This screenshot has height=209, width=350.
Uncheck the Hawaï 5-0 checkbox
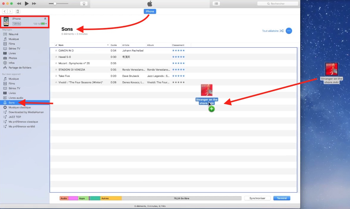click(56, 57)
